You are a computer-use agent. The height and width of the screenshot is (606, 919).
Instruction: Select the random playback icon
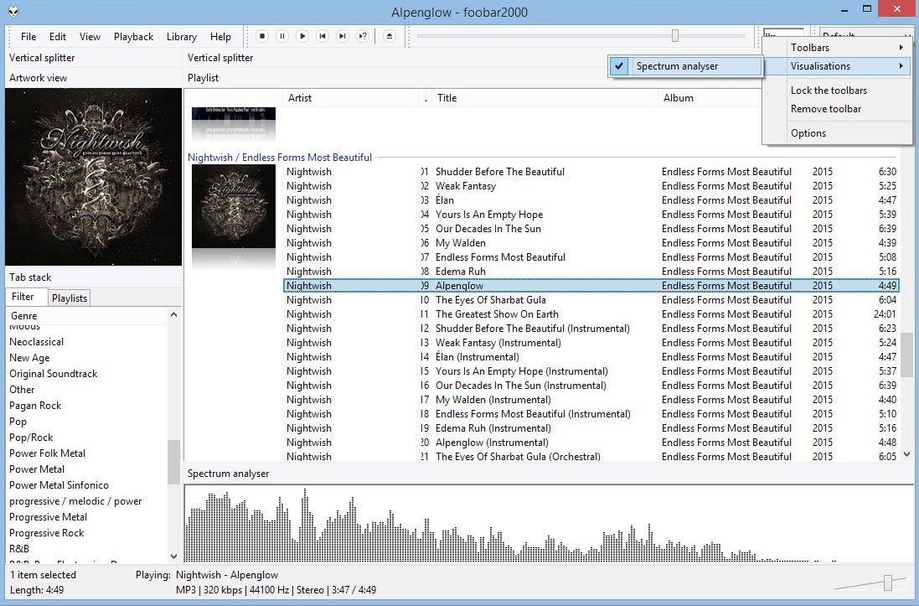364,35
